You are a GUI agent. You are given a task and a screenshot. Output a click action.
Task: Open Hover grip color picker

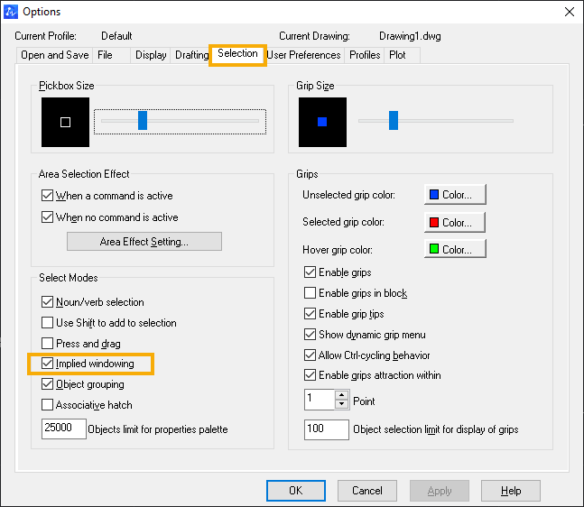point(455,249)
